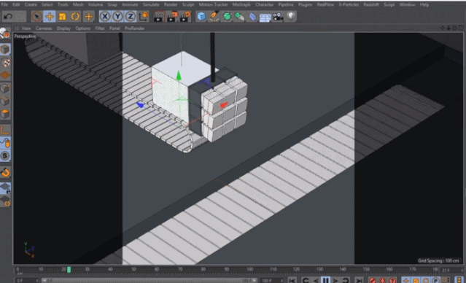
Task: Switch to Edges mode
Action: [5, 101]
